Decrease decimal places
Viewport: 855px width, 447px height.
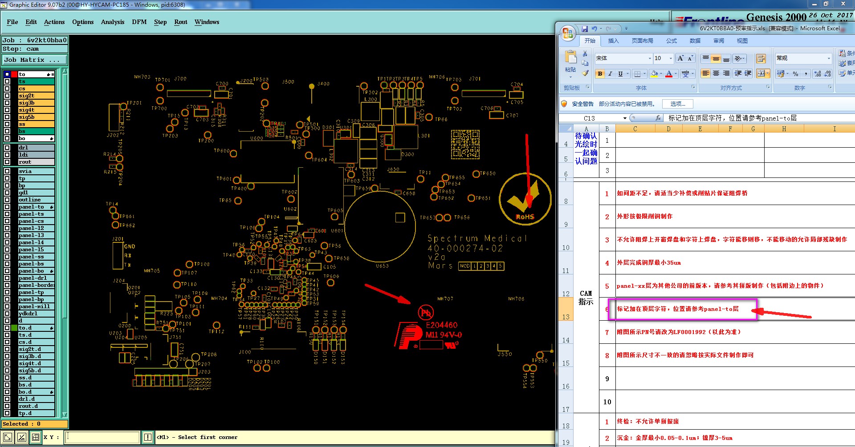coord(827,74)
